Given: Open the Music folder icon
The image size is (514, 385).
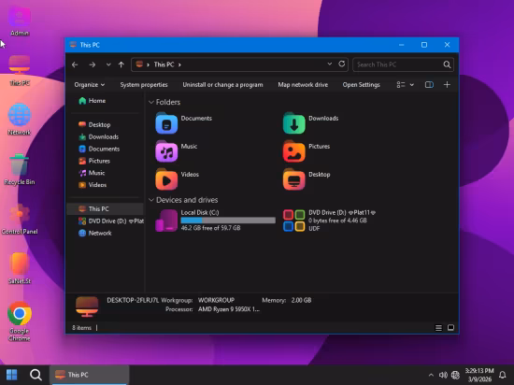Looking at the screenshot, I should [x=166, y=151].
